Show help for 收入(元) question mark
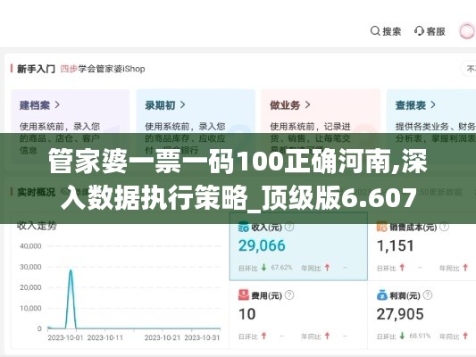 coord(289,227)
